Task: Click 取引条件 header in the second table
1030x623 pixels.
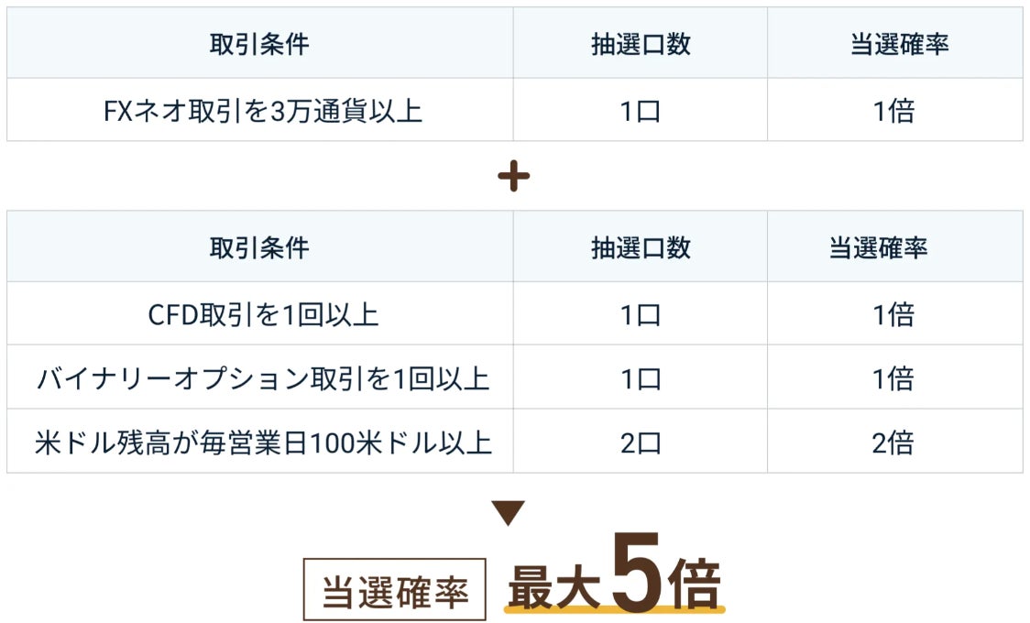Action: point(259,247)
